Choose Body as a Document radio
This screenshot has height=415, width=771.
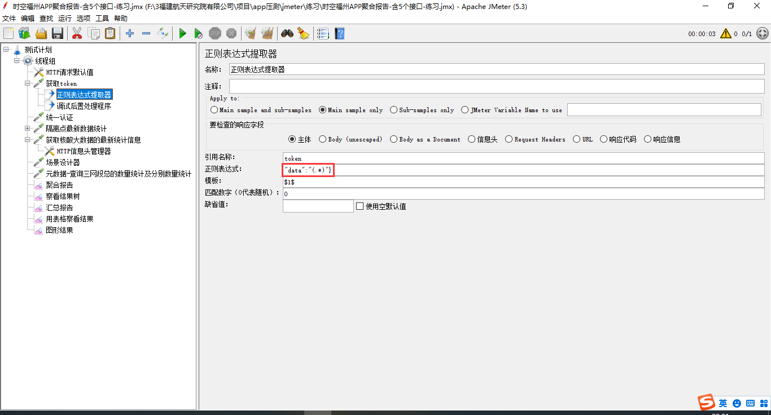click(x=393, y=139)
